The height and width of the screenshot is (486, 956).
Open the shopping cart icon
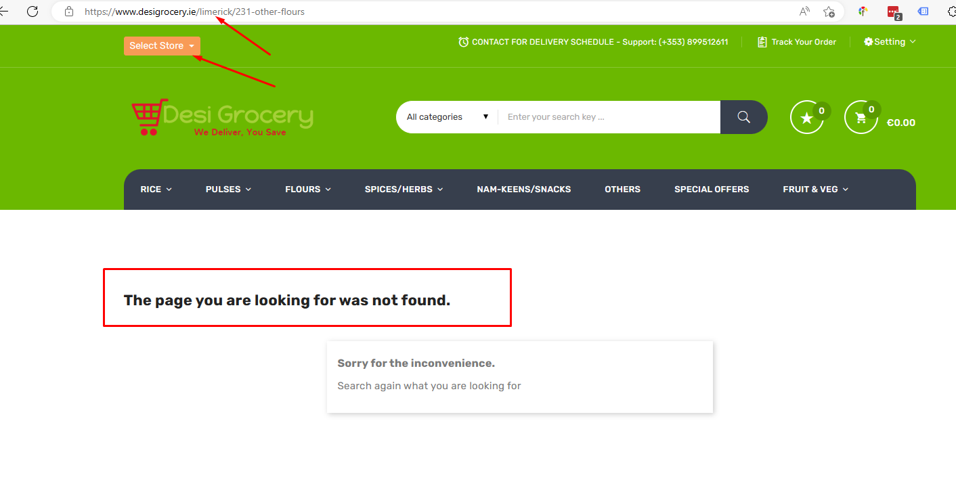point(861,118)
